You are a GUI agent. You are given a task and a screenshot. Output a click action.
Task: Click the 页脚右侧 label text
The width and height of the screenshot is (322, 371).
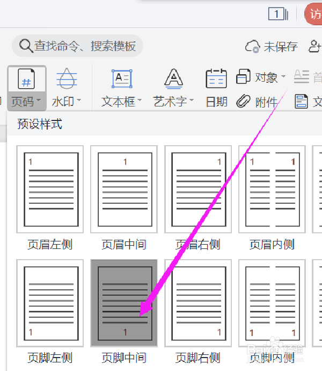tap(198, 358)
